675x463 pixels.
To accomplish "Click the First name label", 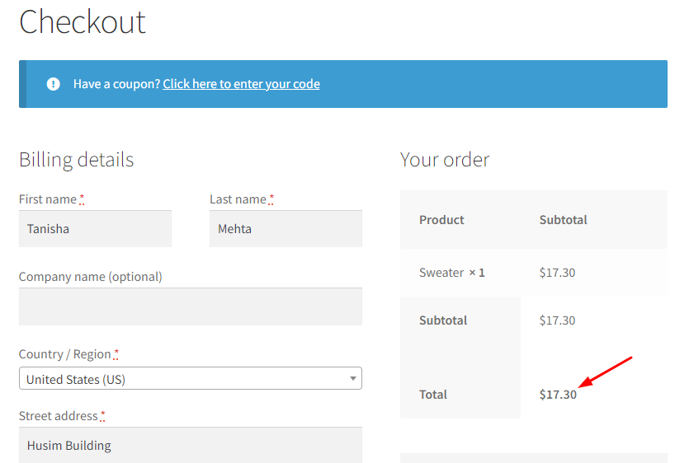I will pos(48,199).
